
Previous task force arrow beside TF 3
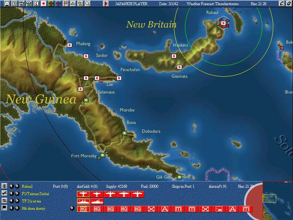[x=12, y=201]
